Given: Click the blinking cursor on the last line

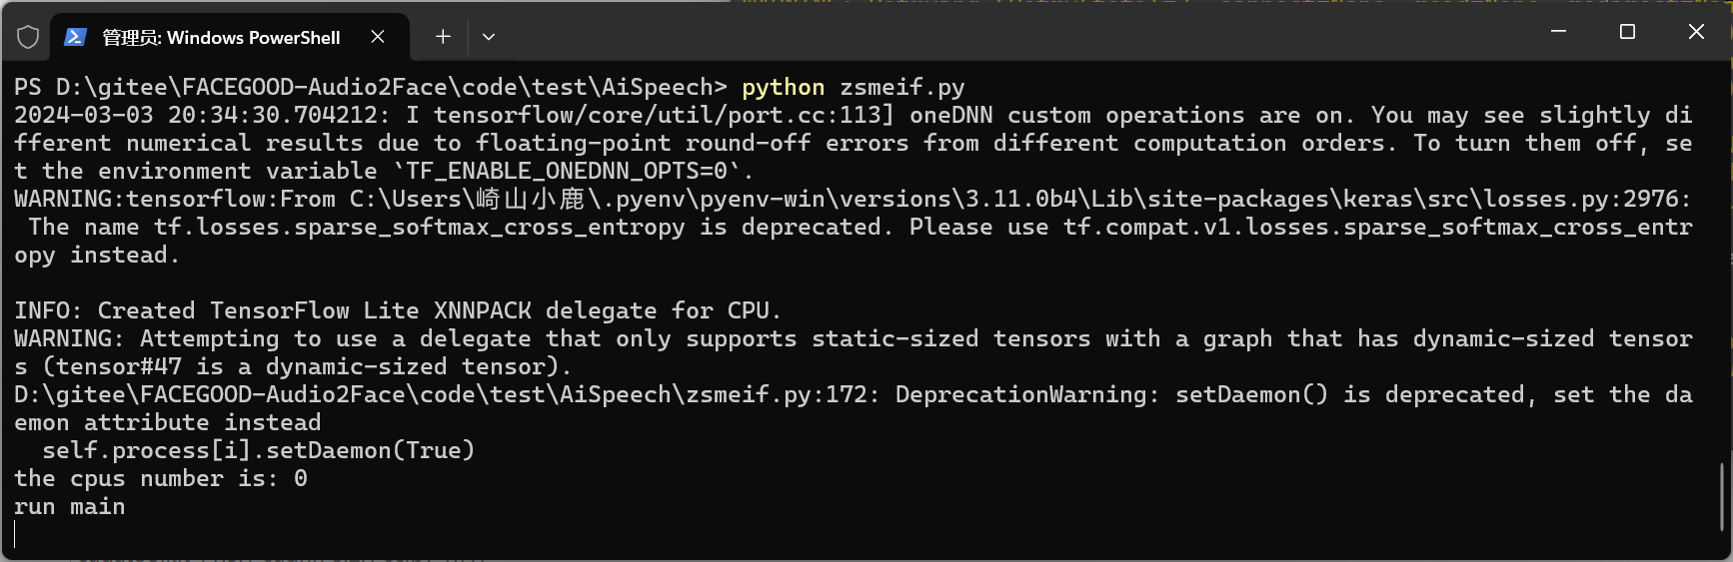Looking at the screenshot, I should [16, 534].
